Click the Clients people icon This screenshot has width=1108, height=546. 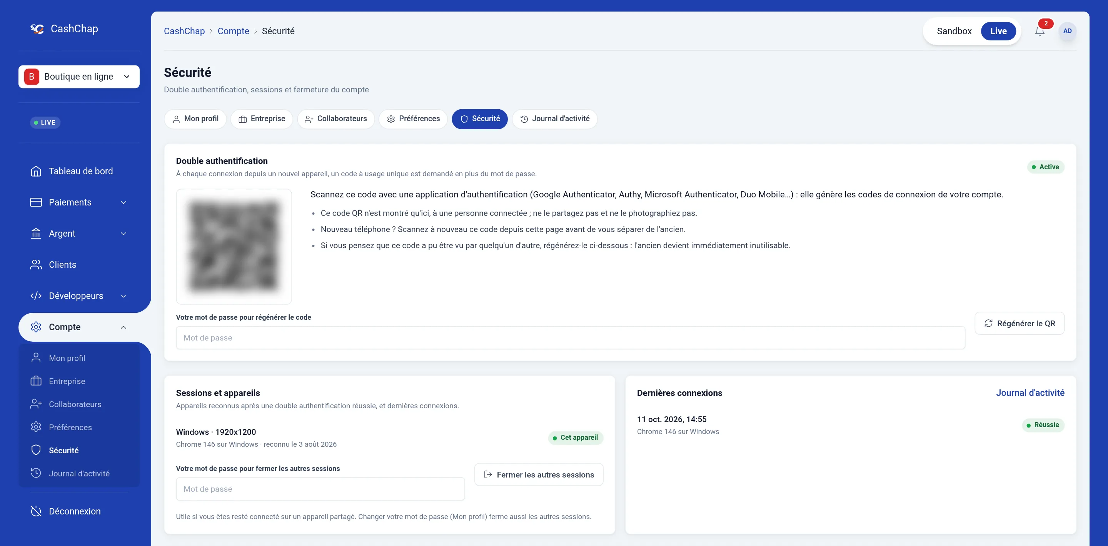pyautogui.click(x=36, y=265)
